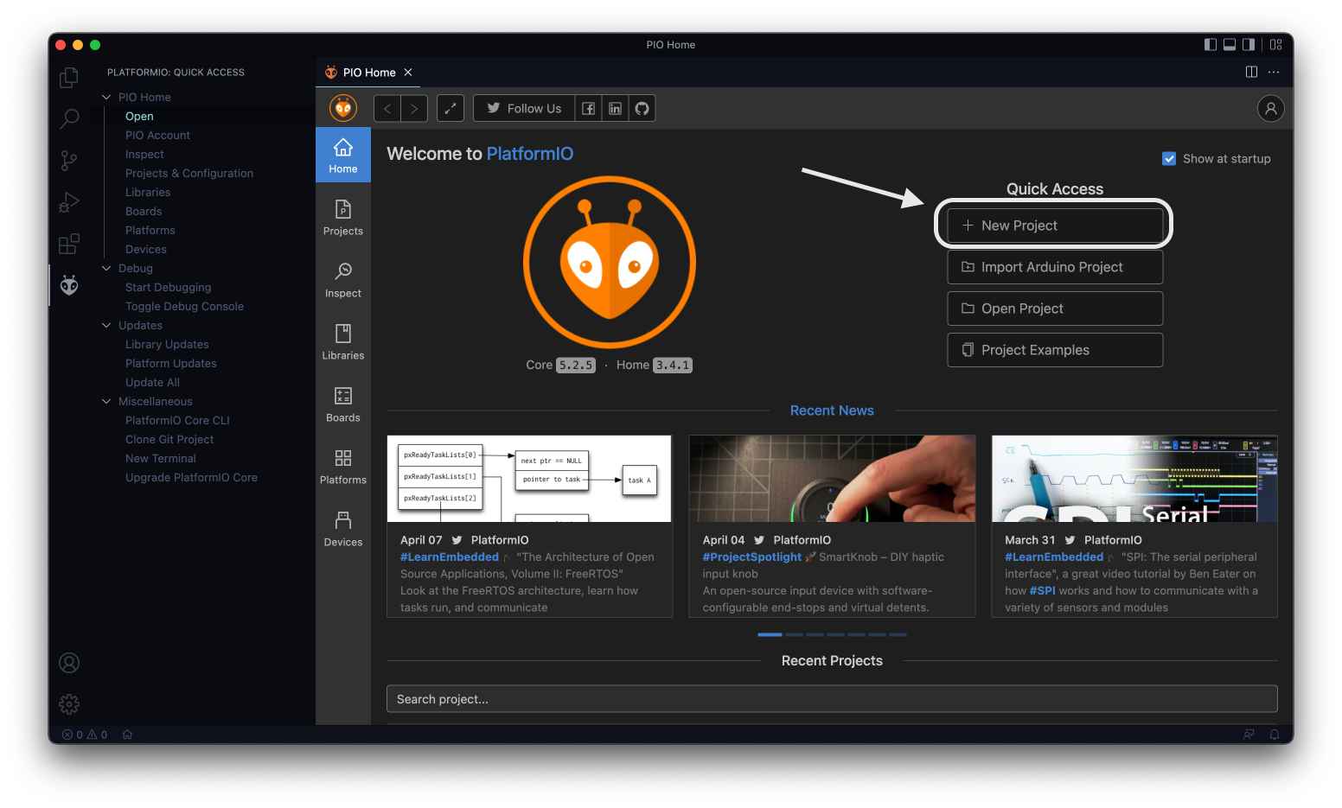Click in the Search project field
The width and height of the screenshot is (1342, 808).
tap(832, 699)
